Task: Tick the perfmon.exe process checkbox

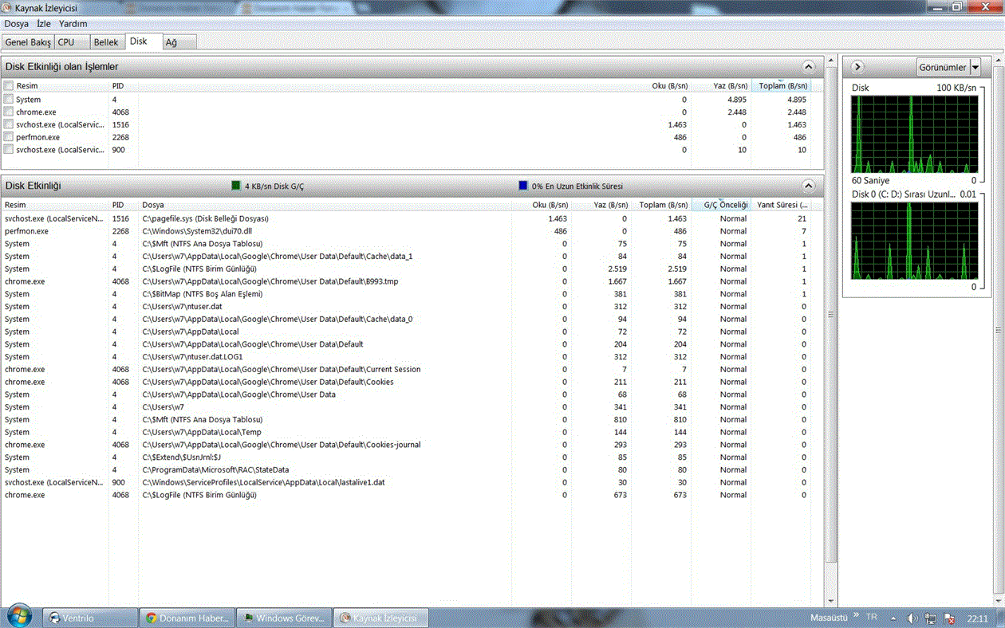Action: tap(9, 137)
